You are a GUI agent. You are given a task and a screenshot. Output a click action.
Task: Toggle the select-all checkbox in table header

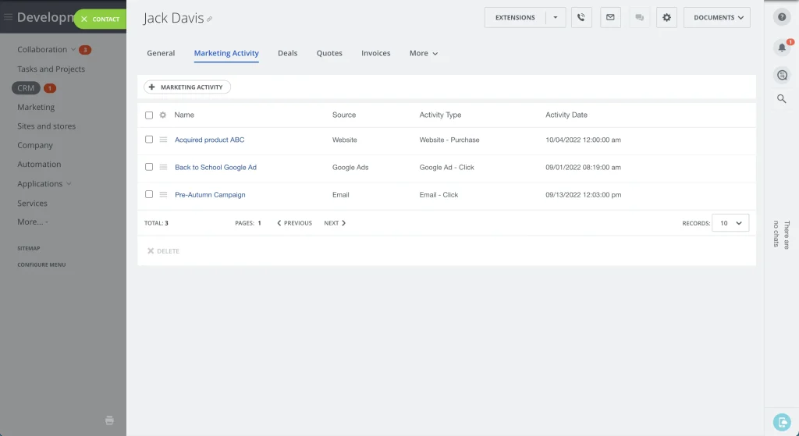pyautogui.click(x=149, y=115)
